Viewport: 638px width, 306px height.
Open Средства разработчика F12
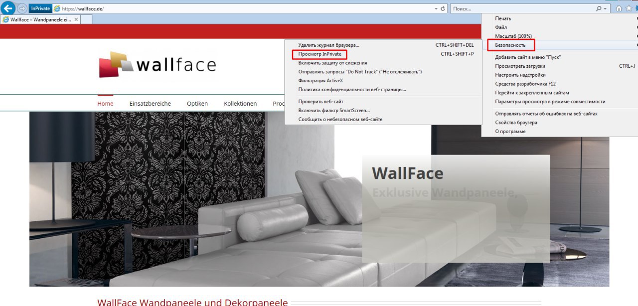tap(559, 84)
